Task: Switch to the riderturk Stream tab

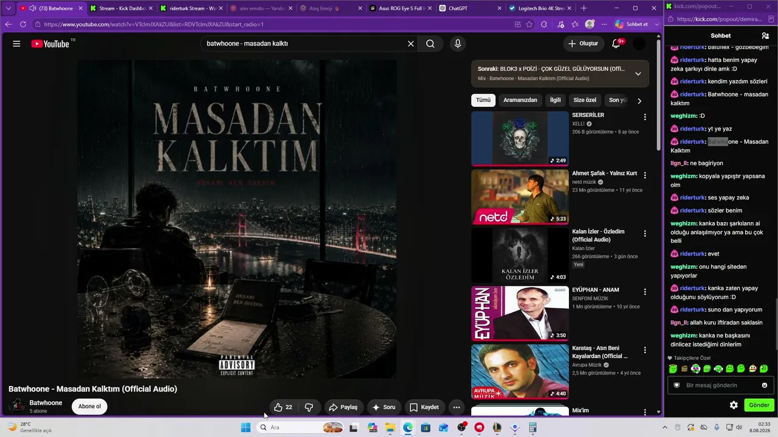Action: (x=191, y=8)
